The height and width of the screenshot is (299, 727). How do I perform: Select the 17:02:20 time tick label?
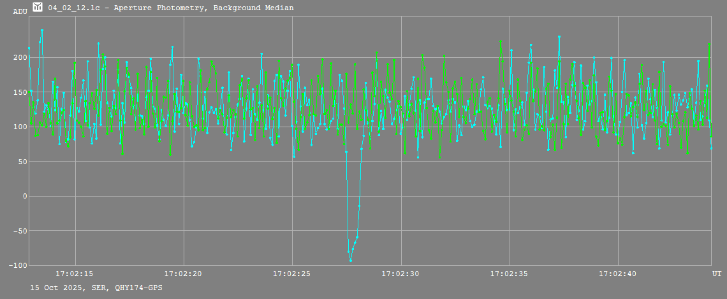(x=183, y=274)
